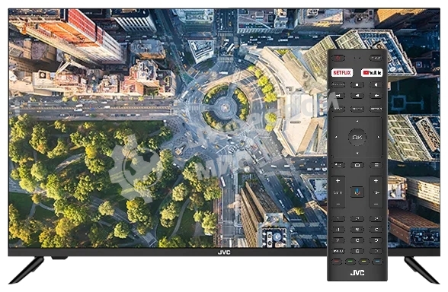This screenshot has height=292, width=448.
Task: Tap the rewind button on the remote
Action: (x=338, y=96)
